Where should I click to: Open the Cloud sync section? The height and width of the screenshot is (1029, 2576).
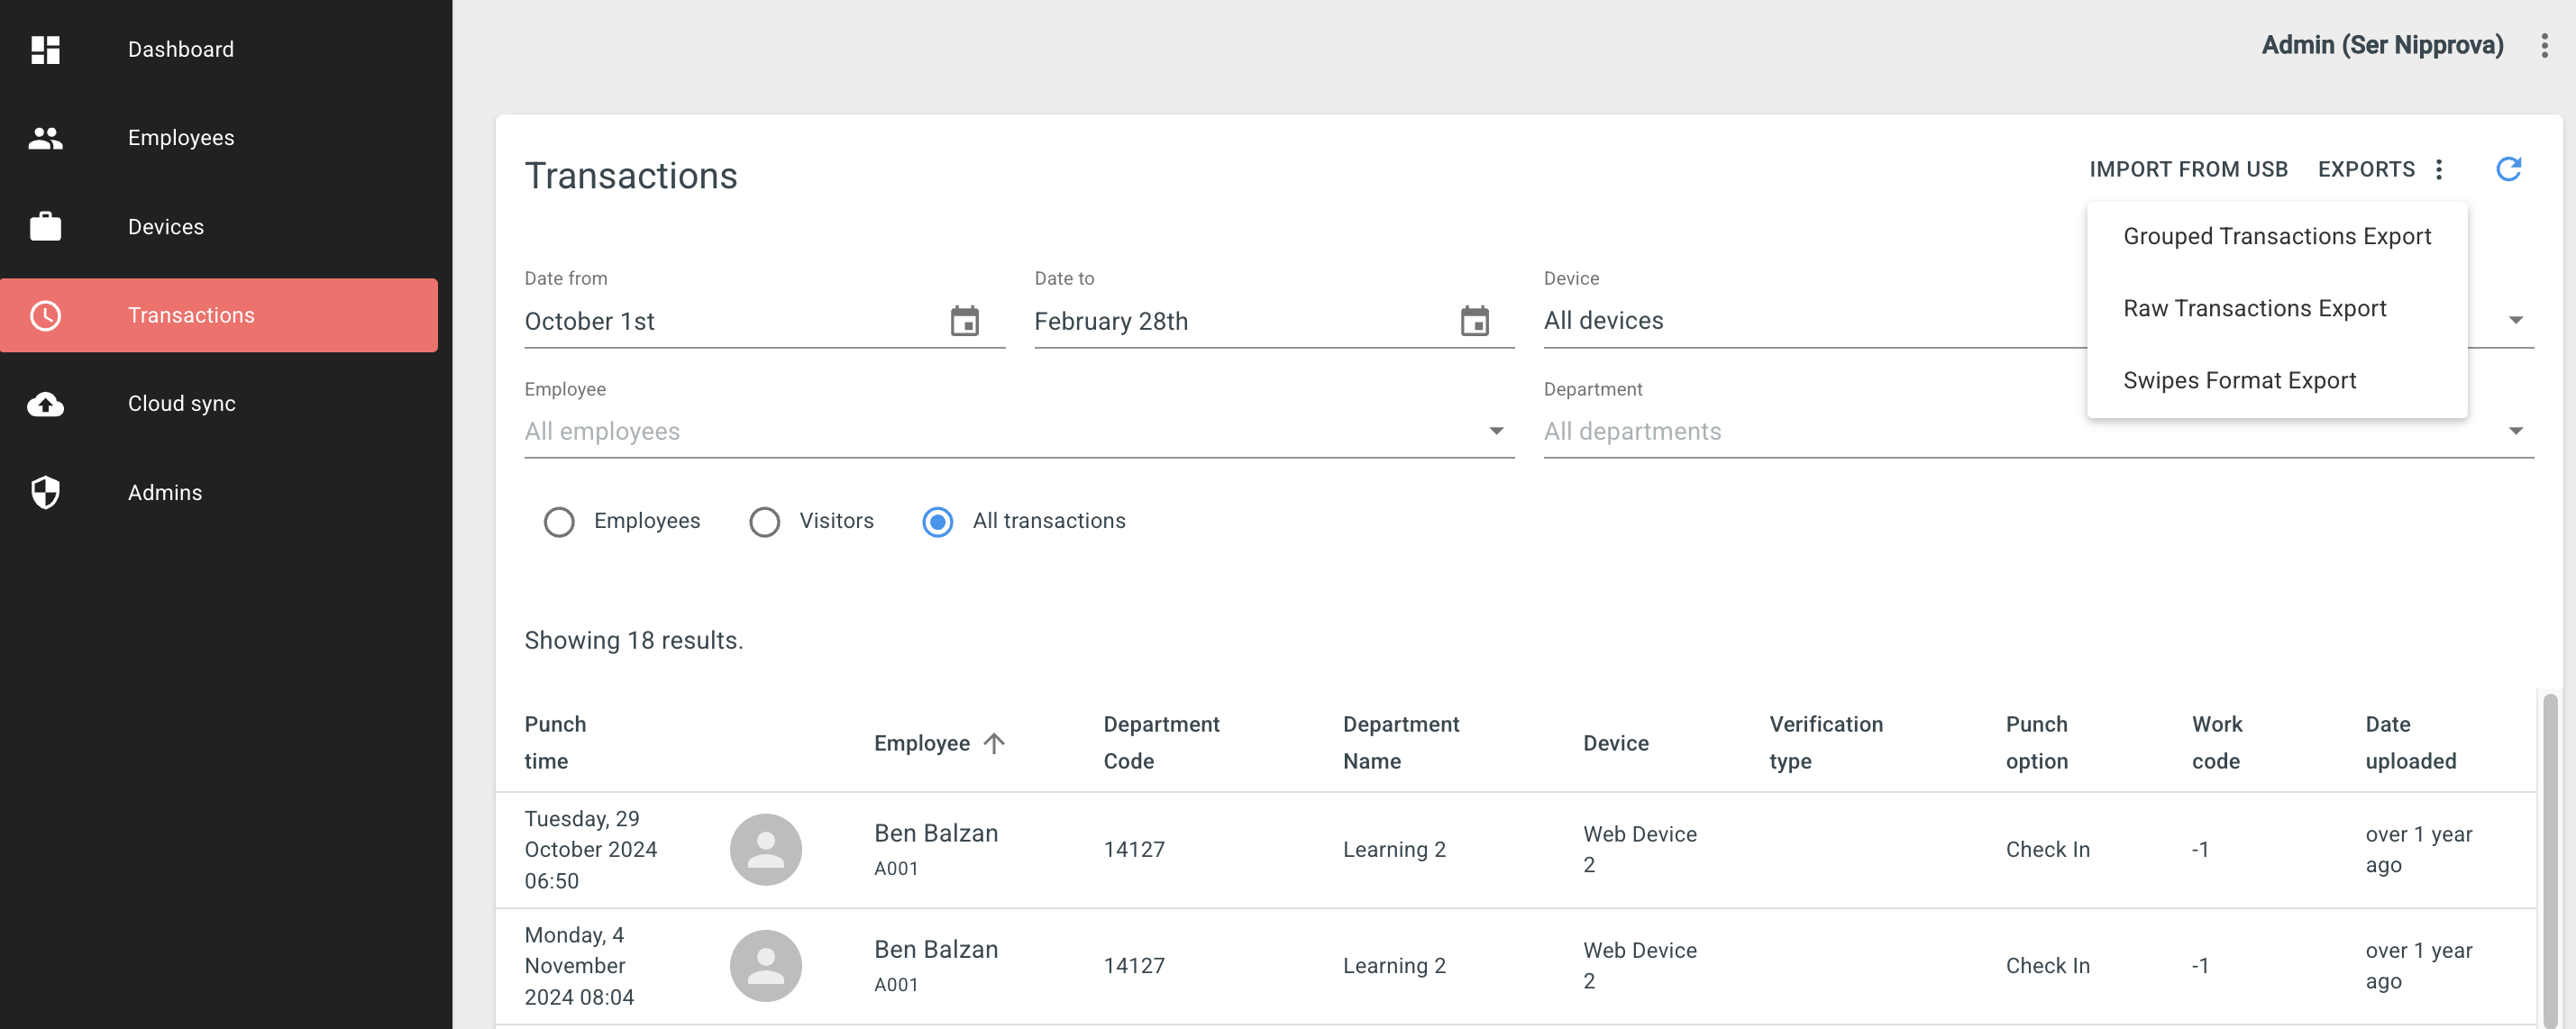219,404
